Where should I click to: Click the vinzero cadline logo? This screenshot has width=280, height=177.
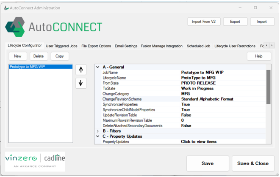click(35, 161)
